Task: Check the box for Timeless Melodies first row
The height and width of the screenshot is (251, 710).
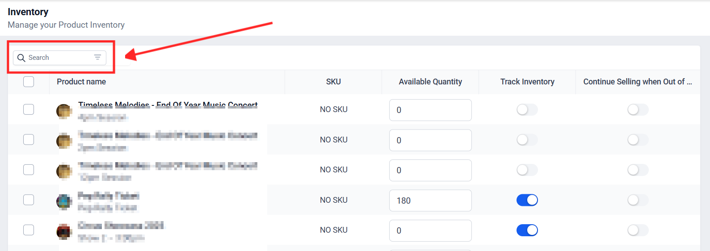Action: (29, 109)
